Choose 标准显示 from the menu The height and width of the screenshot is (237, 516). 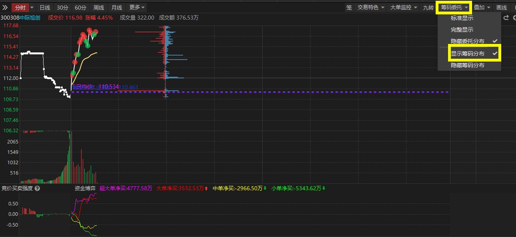[x=462, y=18]
